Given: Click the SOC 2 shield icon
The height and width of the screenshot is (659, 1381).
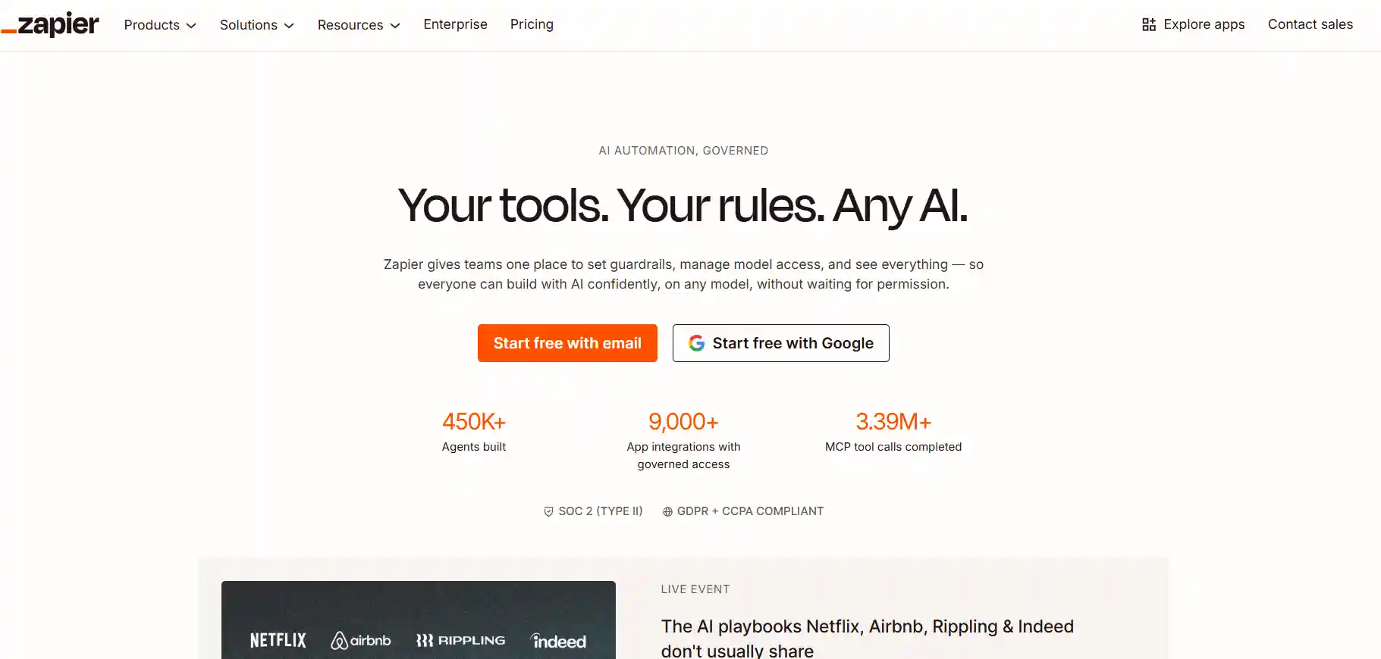Looking at the screenshot, I should pyautogui.click(x=548, y=511).
